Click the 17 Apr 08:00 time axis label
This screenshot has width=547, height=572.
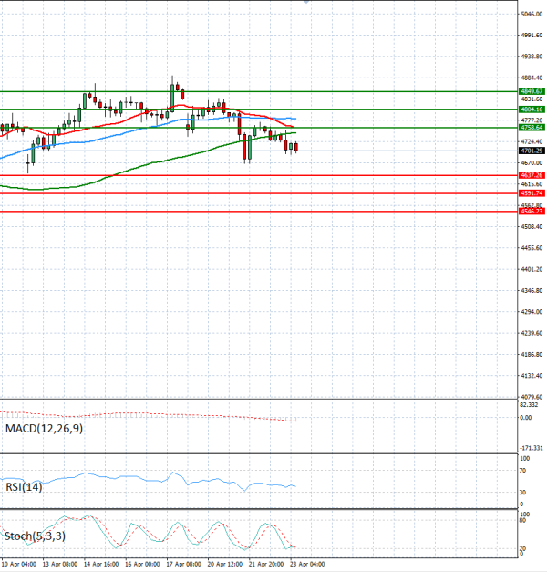point(181,565)
